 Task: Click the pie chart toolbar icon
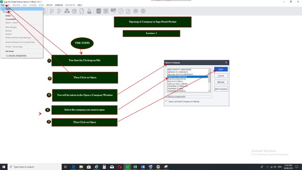coord(75,11)
